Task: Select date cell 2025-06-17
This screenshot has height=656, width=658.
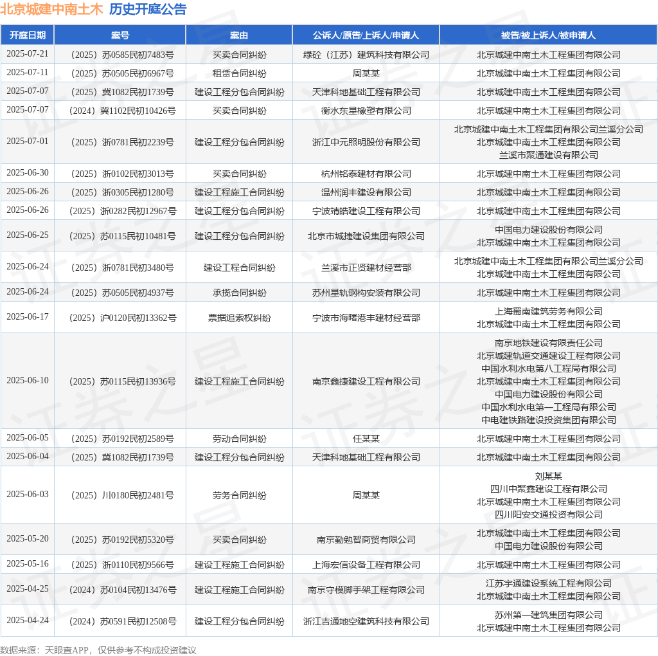Action: 28,316
